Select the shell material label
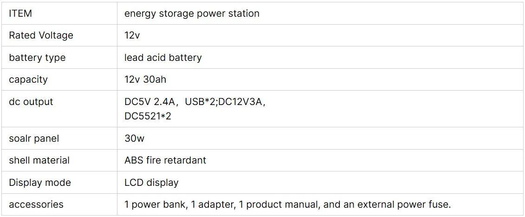This screenshot has height=217, width=525. pos(39,160)
